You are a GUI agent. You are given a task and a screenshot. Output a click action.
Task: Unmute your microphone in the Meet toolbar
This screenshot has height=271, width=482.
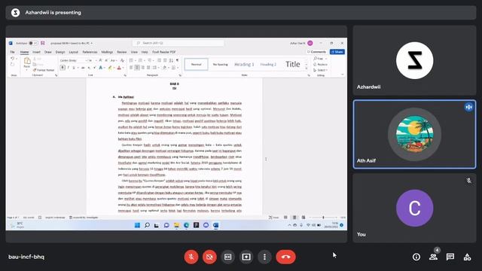[191, 257]
